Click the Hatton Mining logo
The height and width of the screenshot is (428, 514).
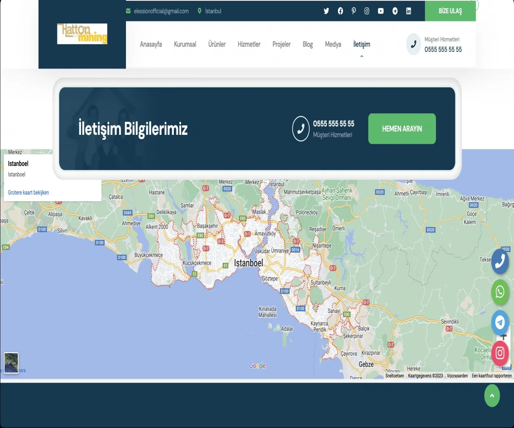[x=82, y=34]
